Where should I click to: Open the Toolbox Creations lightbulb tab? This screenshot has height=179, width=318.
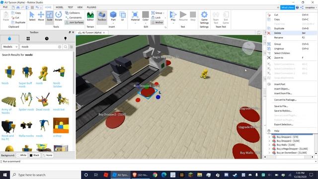(65, 39)
